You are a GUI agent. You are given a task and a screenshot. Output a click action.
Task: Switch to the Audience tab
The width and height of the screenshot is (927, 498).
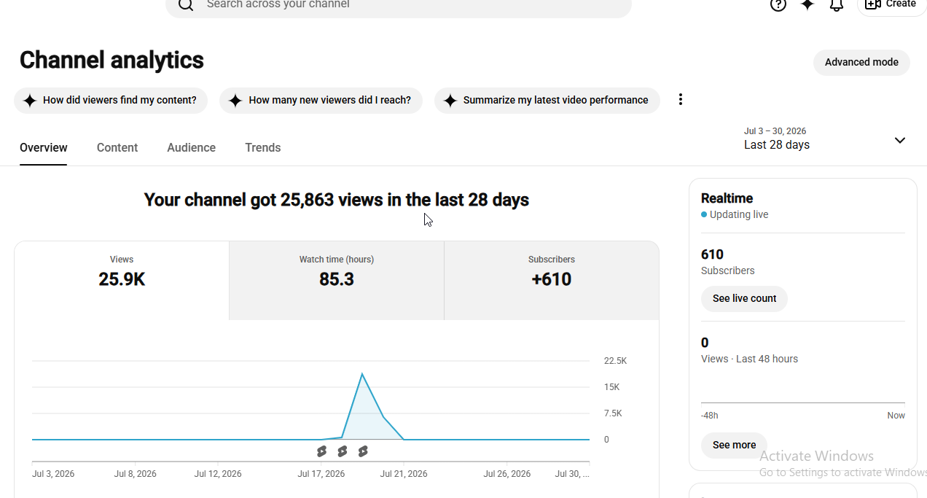point(192,147)
